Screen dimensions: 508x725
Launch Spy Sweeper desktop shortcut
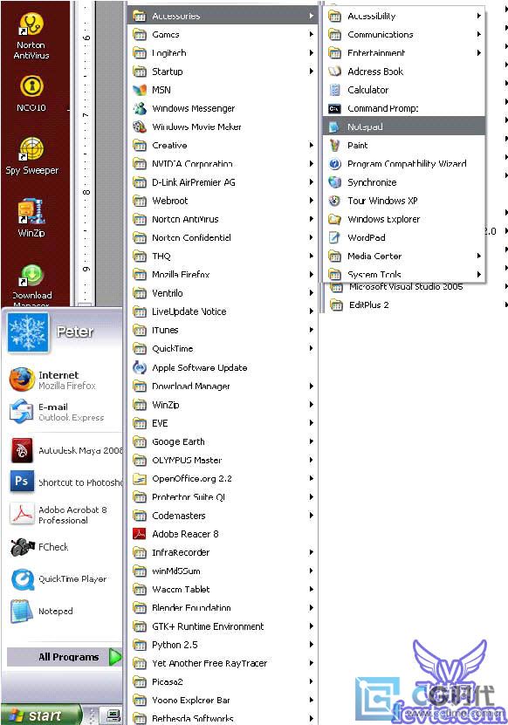pos(31,156)
